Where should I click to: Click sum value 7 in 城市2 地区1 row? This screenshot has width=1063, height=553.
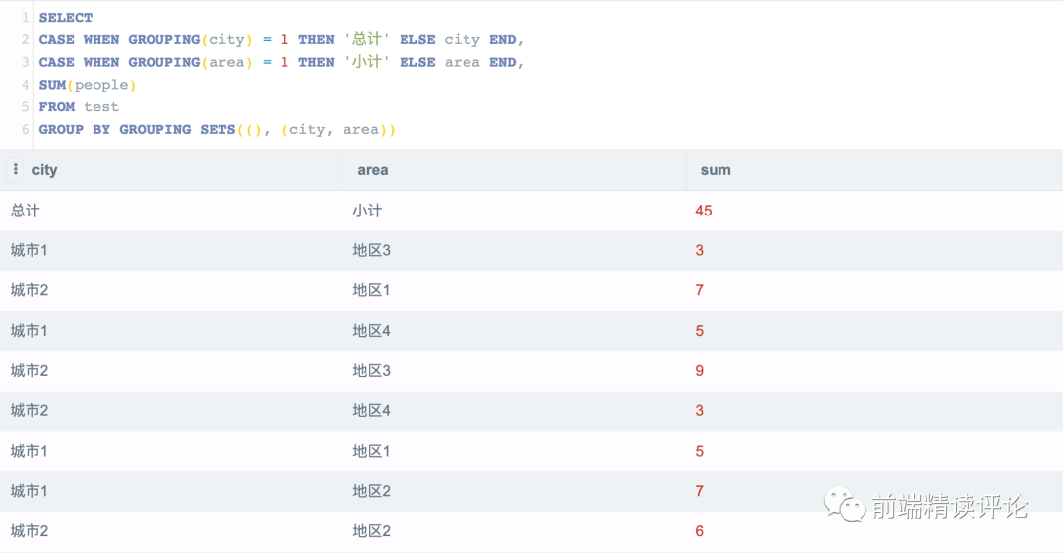(699, 290)
